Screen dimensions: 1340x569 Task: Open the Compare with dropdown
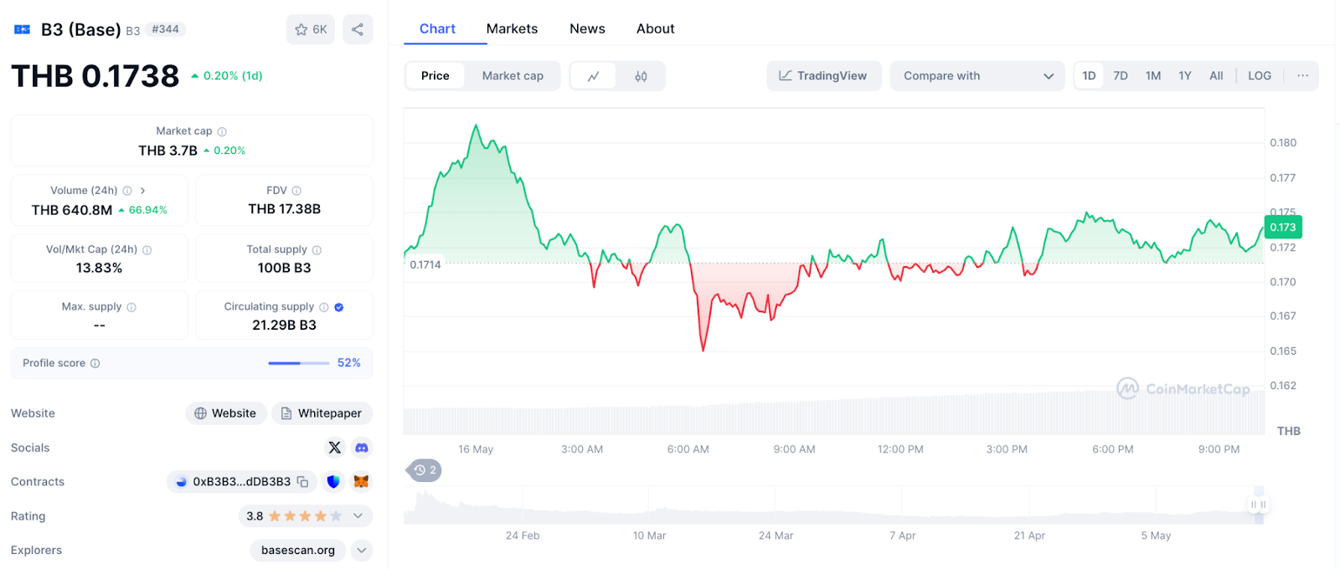coord(977,76)
